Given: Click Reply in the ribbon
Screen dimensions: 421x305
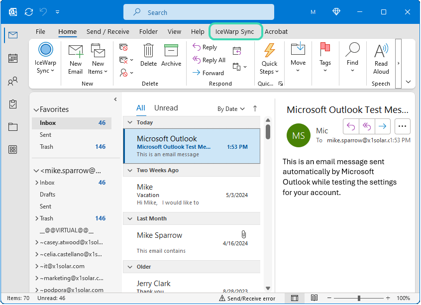Looking at the screenshot, I should [205, 47].
